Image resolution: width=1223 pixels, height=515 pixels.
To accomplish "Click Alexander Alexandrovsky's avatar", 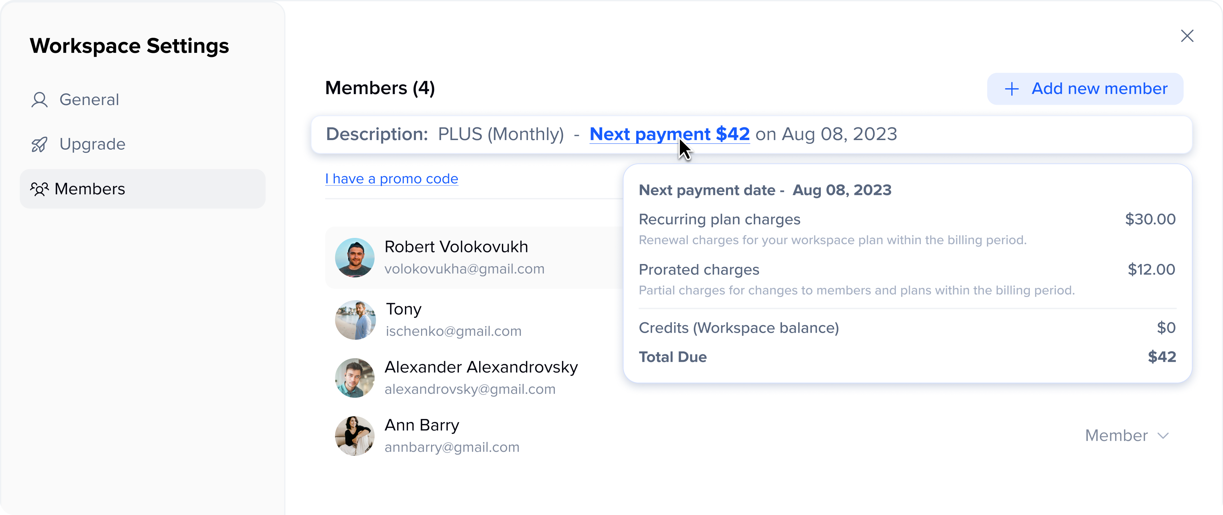I will pyautogui.click(x=355, y=378).
